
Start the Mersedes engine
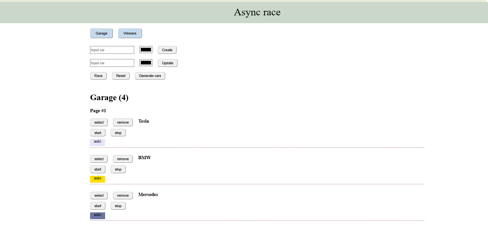point(98,206)
